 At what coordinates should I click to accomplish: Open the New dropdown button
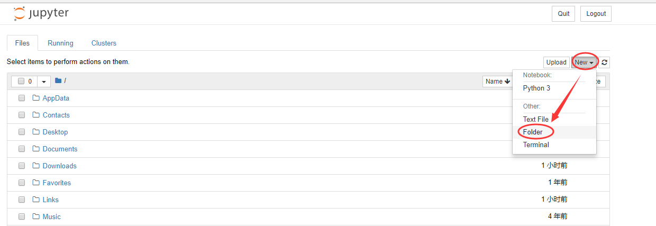coord(584,62)
